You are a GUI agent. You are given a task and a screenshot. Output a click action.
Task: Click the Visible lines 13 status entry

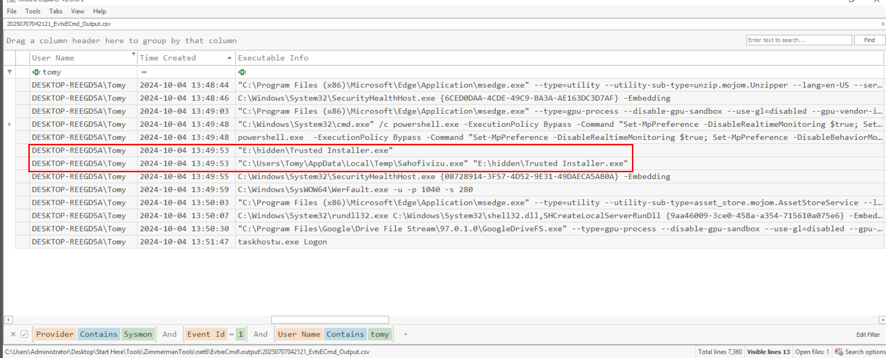pyautogui.click(x=769, y=352)
